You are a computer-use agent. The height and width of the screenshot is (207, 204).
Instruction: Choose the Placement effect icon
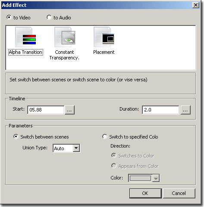click(104, 37)
